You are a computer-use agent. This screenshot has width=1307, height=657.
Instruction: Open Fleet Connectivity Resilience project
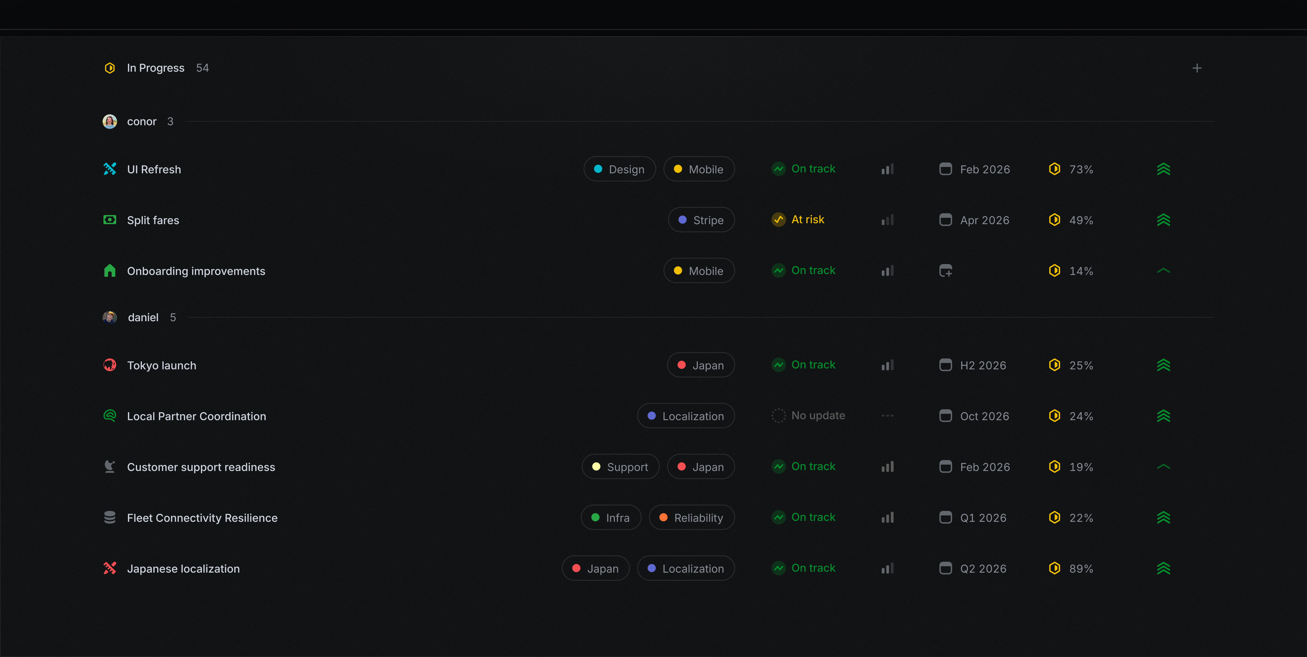pos(202,518)
